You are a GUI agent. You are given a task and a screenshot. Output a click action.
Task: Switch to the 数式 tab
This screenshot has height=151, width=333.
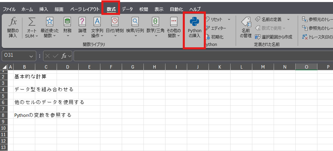pos(111,9)
